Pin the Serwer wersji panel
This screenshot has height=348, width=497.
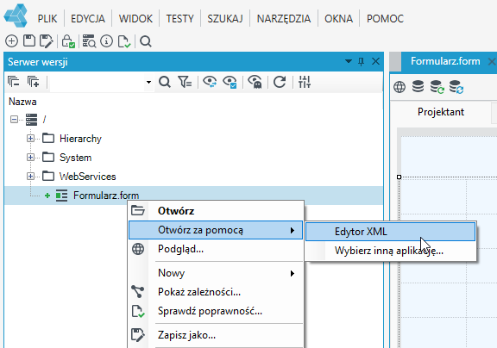coord(361,61)
